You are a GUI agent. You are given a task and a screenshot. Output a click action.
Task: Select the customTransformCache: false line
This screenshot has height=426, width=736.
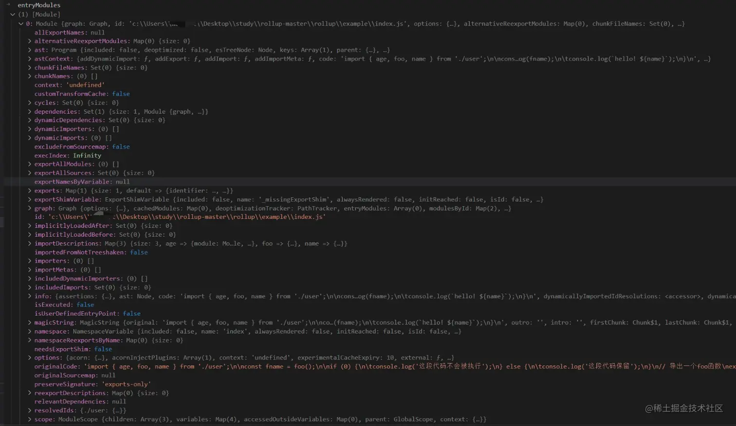point(82,94)
